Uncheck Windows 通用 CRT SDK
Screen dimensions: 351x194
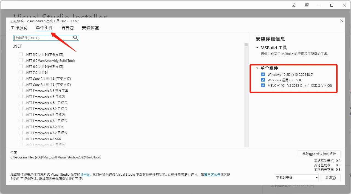(x=263, y=80)
